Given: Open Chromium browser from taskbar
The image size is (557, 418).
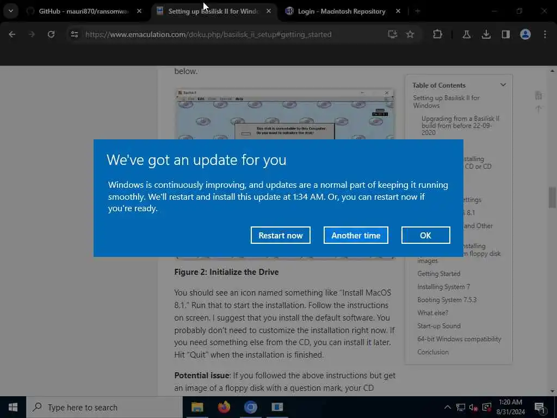Looking at the screenshot, I should tap(250, 407).
